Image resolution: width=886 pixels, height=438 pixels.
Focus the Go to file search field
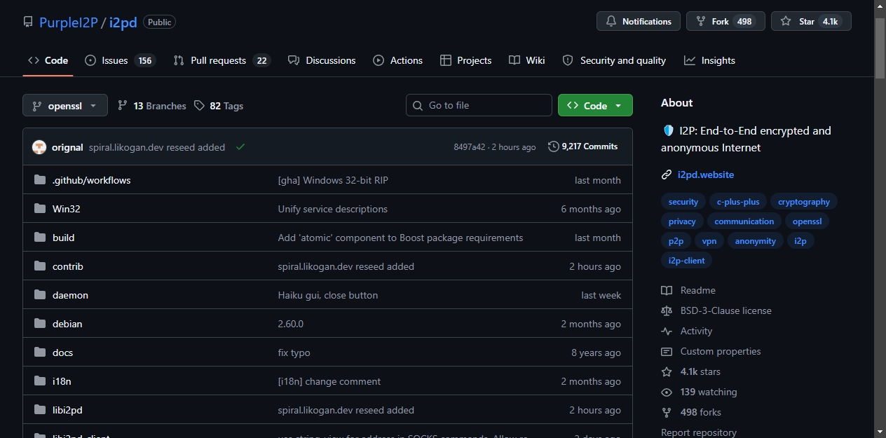pos(479,105)
